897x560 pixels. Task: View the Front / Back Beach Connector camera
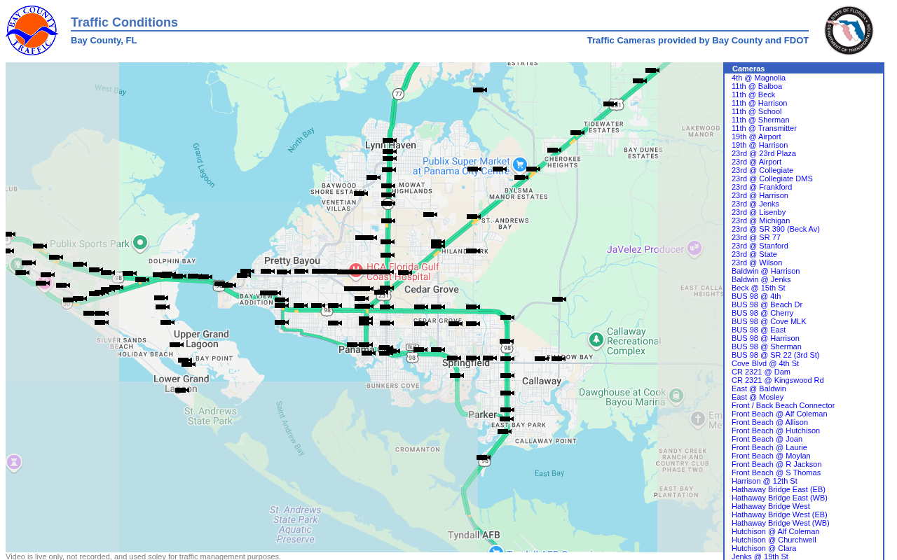(x=783, y=405)
